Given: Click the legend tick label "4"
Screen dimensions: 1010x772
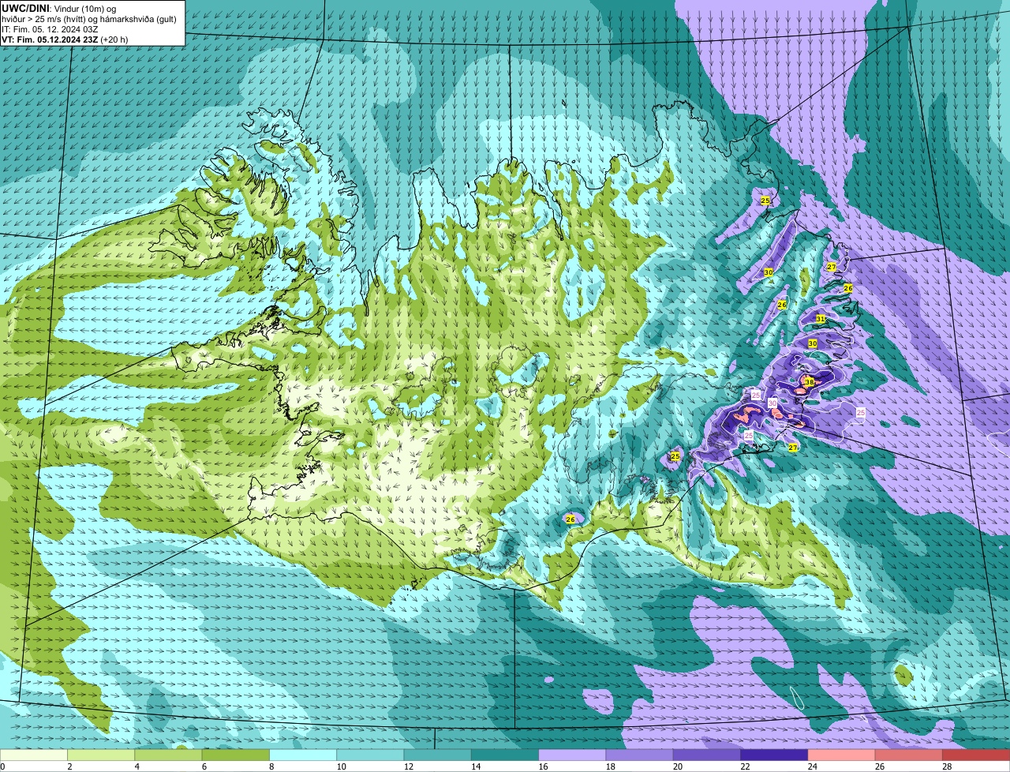Looking at the screenshot, I should click(x=137, y=766).
